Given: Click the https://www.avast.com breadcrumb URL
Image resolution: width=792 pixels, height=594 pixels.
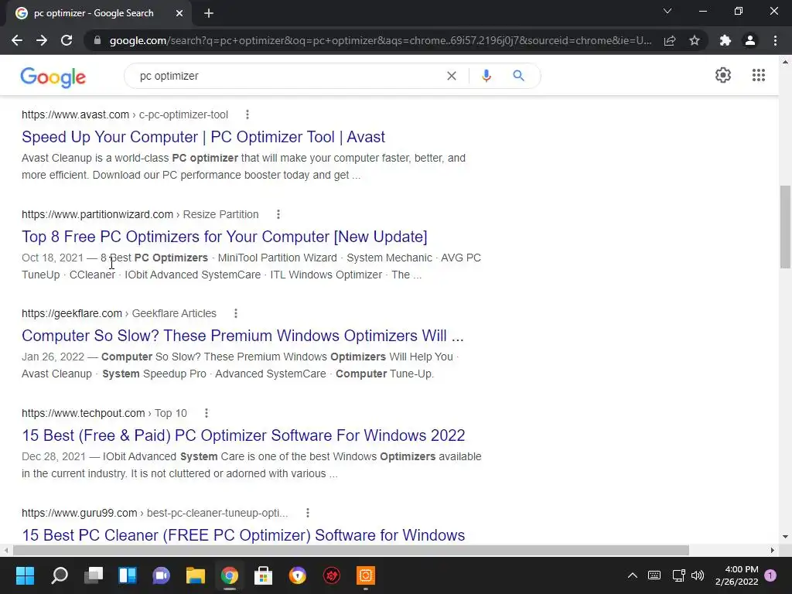Looking at the screenshot, I should [75, 114].
